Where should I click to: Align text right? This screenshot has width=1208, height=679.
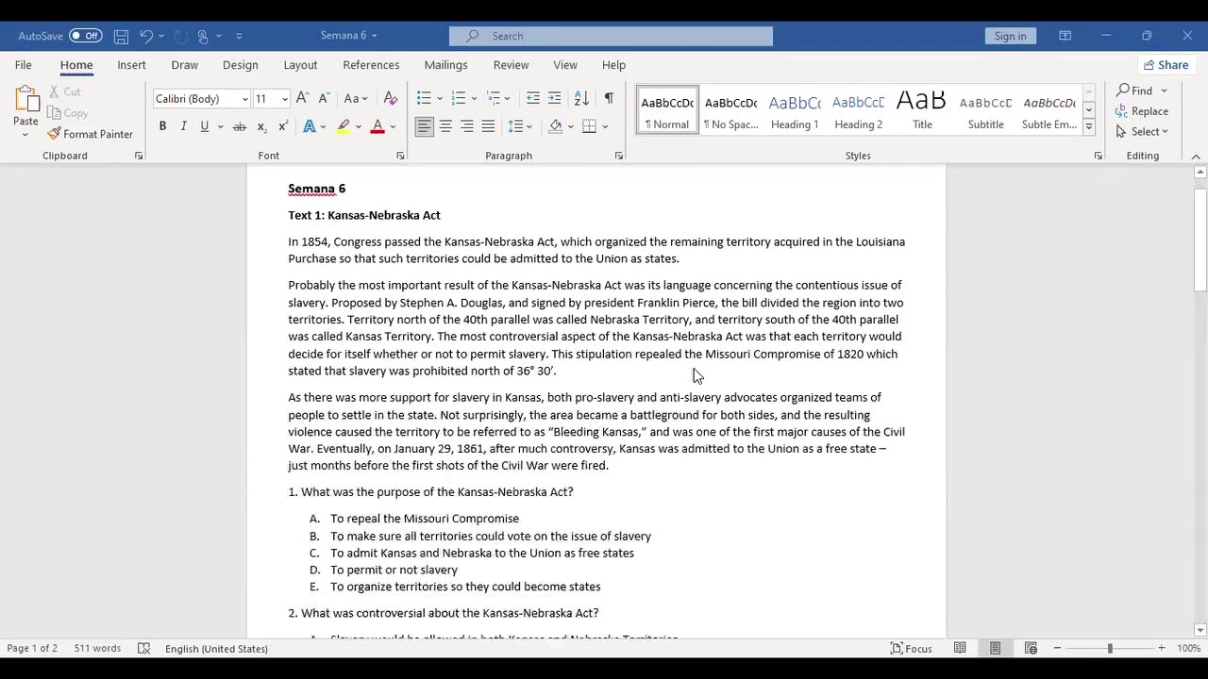pyautogui.click(x=467, y=126)
